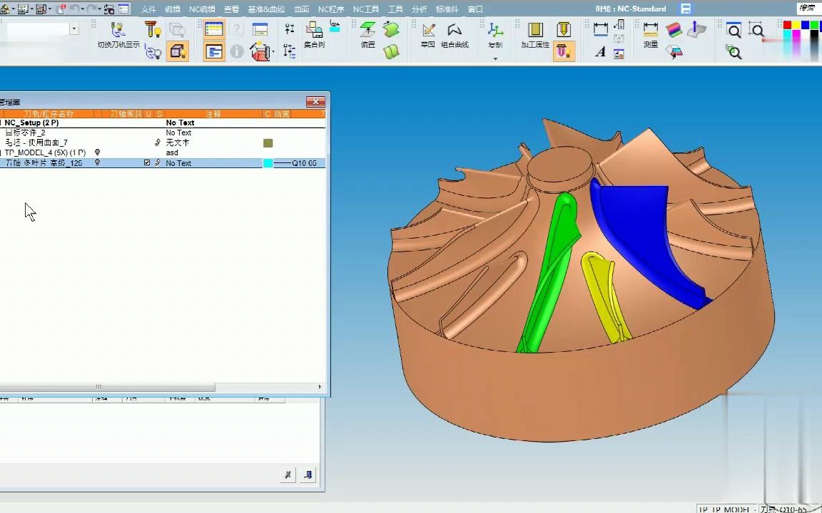Click the 切换刀轨显示 toolpath display icon
This screenshot has width=822, height=513.
(118, 31)
